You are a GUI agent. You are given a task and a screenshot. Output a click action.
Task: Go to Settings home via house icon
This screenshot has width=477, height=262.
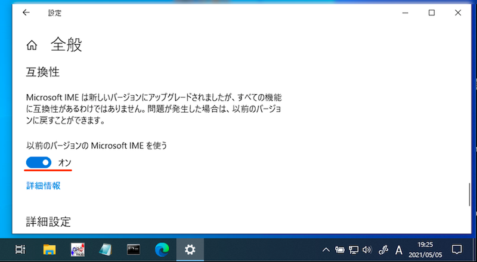32,45
